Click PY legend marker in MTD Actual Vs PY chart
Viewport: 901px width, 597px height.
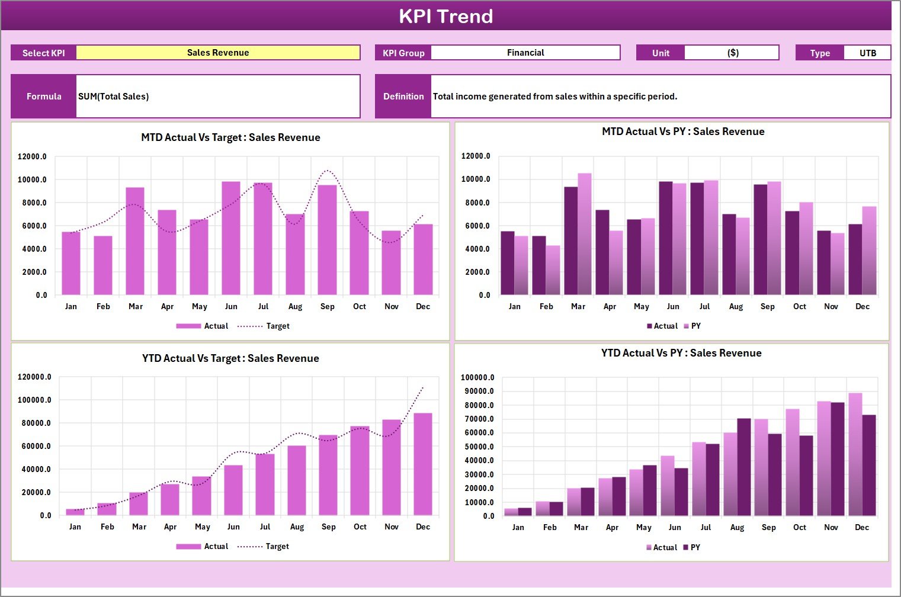click(x=687, y=326)
